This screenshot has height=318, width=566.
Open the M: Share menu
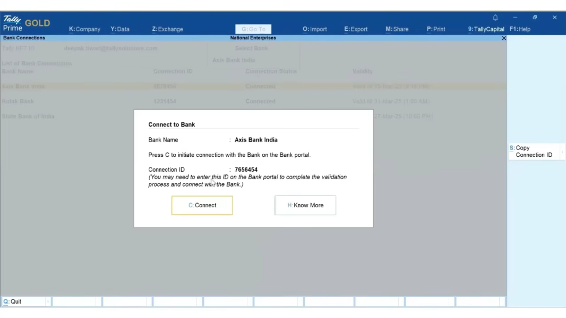coord(397,29)
